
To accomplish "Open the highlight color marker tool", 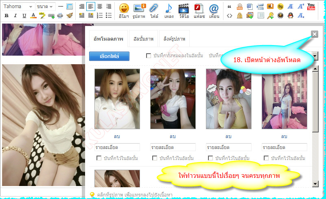I will [42, 15].
